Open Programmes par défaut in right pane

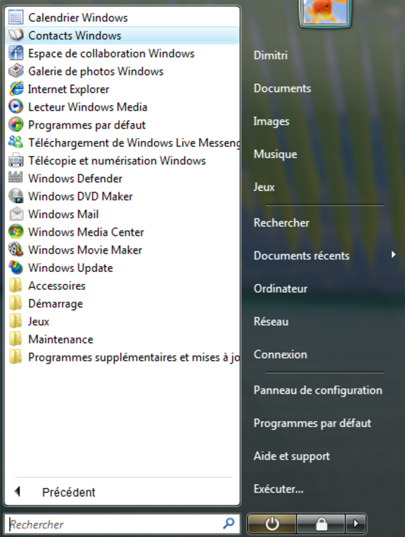tap(312, 423)
